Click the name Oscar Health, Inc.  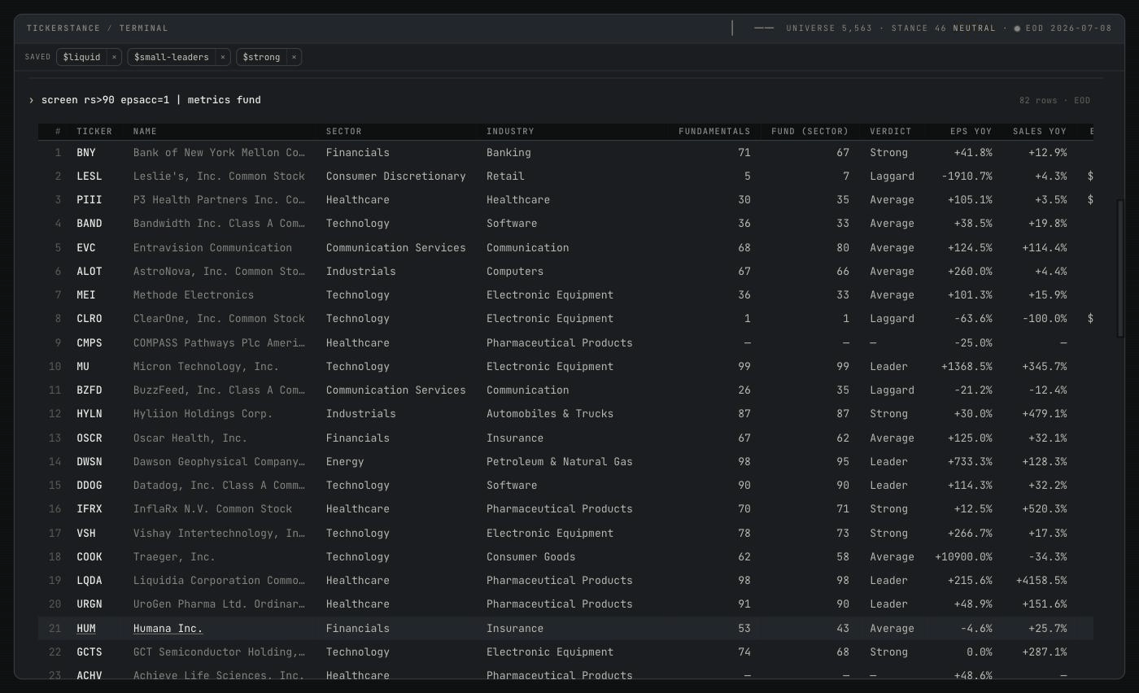tap(190, 438)
